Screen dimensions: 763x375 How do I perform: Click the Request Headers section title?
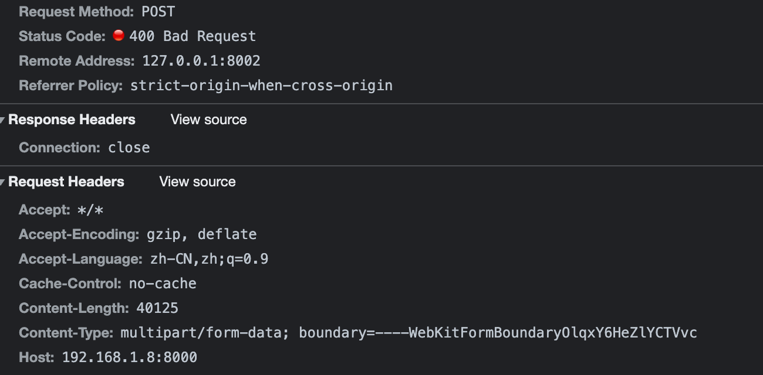(65, 182)
